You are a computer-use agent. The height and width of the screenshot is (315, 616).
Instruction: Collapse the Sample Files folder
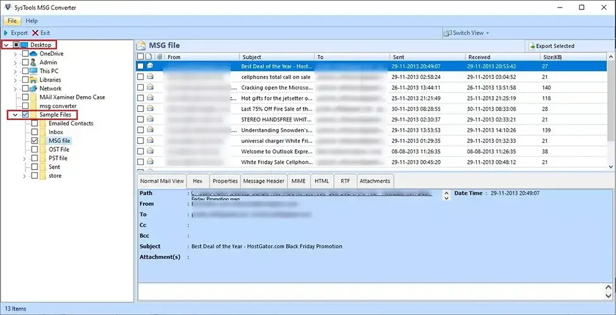tap(15, 114)
